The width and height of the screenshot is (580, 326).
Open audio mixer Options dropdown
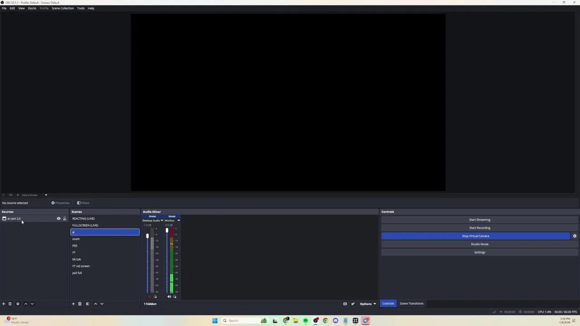368,304
